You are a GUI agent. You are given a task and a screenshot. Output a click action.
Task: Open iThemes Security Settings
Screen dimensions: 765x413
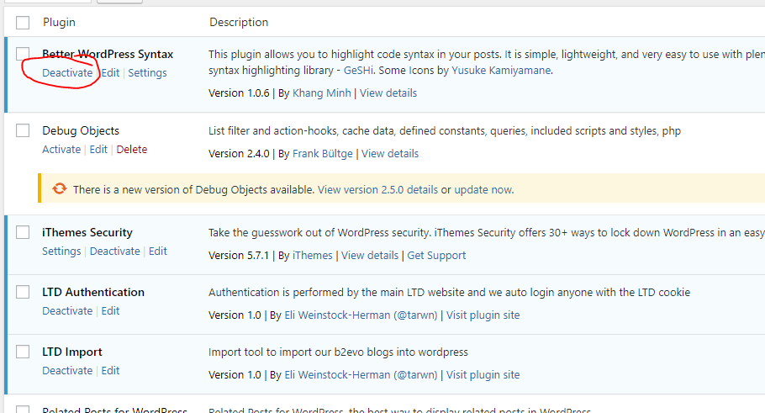tap(61, 251)
